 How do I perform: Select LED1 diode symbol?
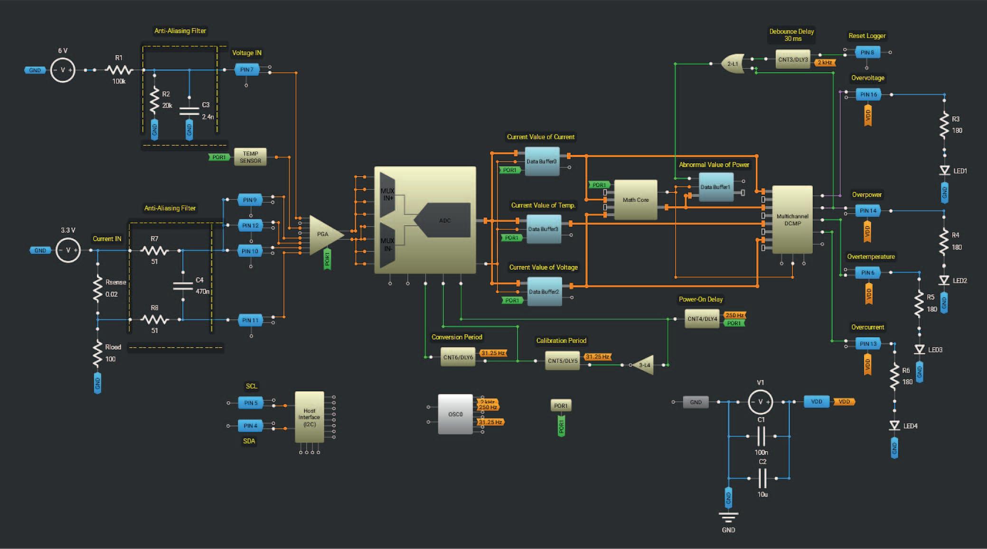pyautogui.click(x=944, y=170)
